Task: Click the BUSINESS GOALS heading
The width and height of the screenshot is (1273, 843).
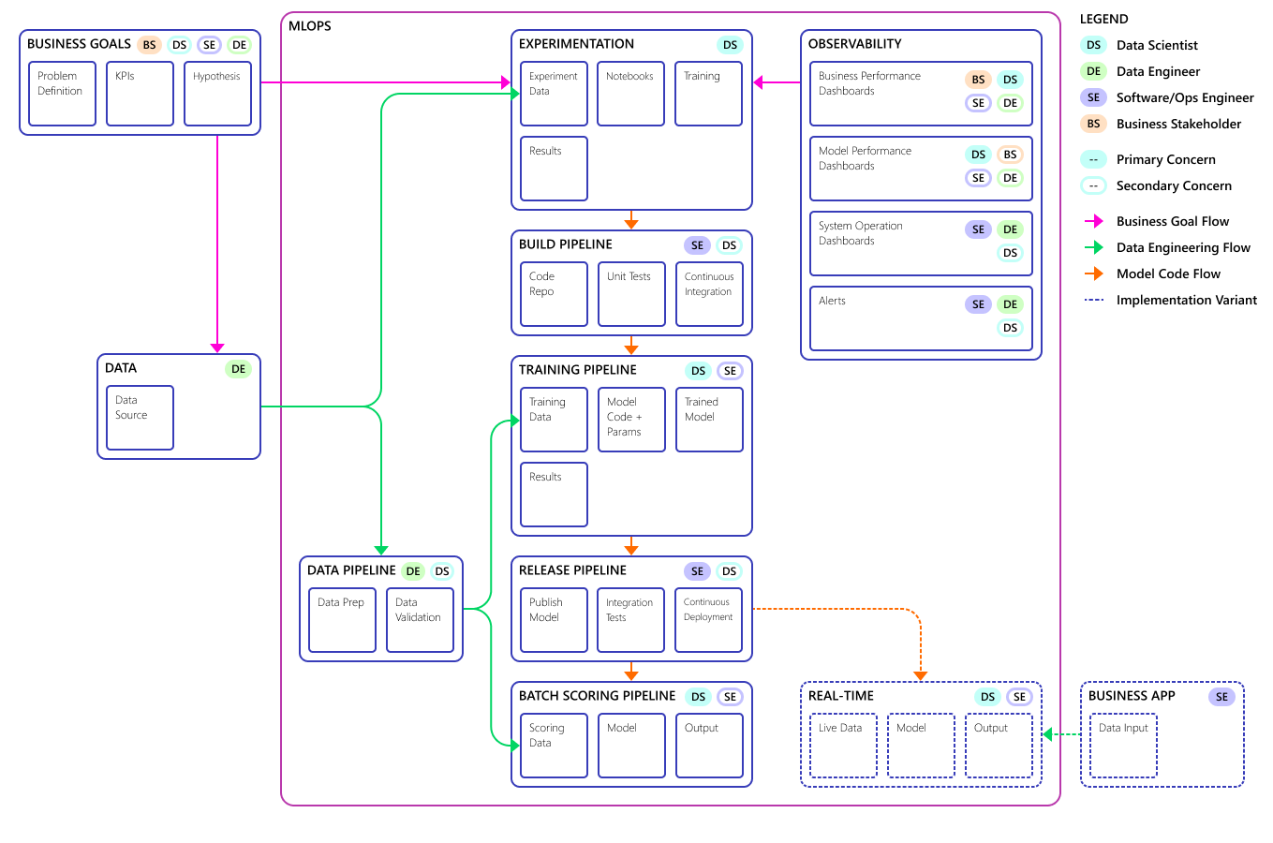Action: 79,44
